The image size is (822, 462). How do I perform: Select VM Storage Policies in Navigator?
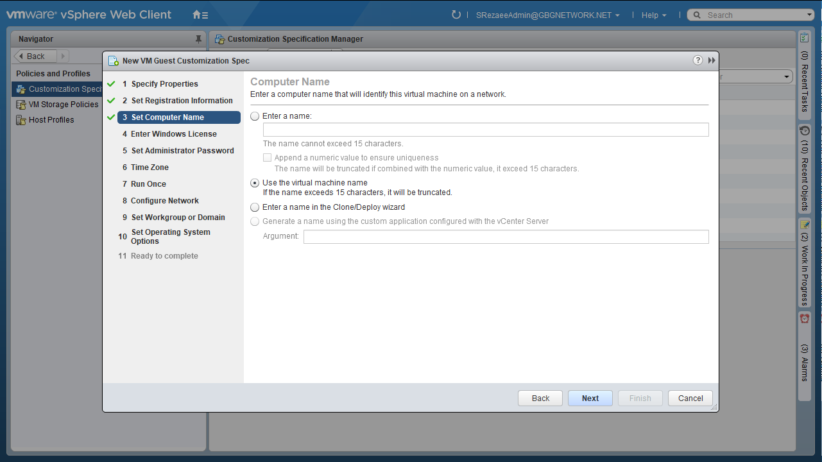click(x=63, y=105)
